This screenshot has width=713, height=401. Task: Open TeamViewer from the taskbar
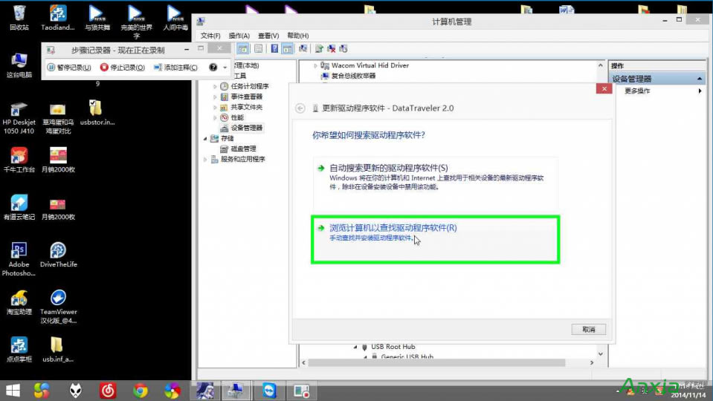click(268, 391)
